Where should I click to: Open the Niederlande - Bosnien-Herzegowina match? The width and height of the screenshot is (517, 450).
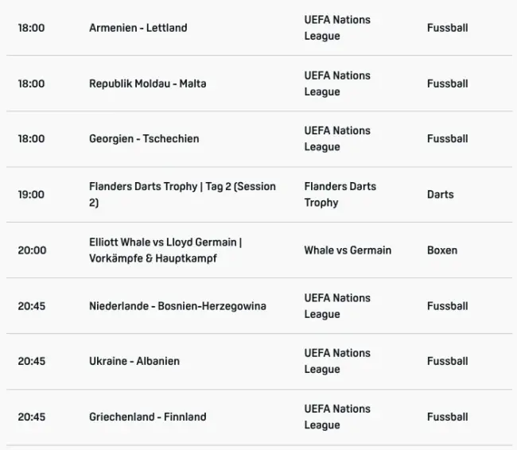(x=177, y=306)
